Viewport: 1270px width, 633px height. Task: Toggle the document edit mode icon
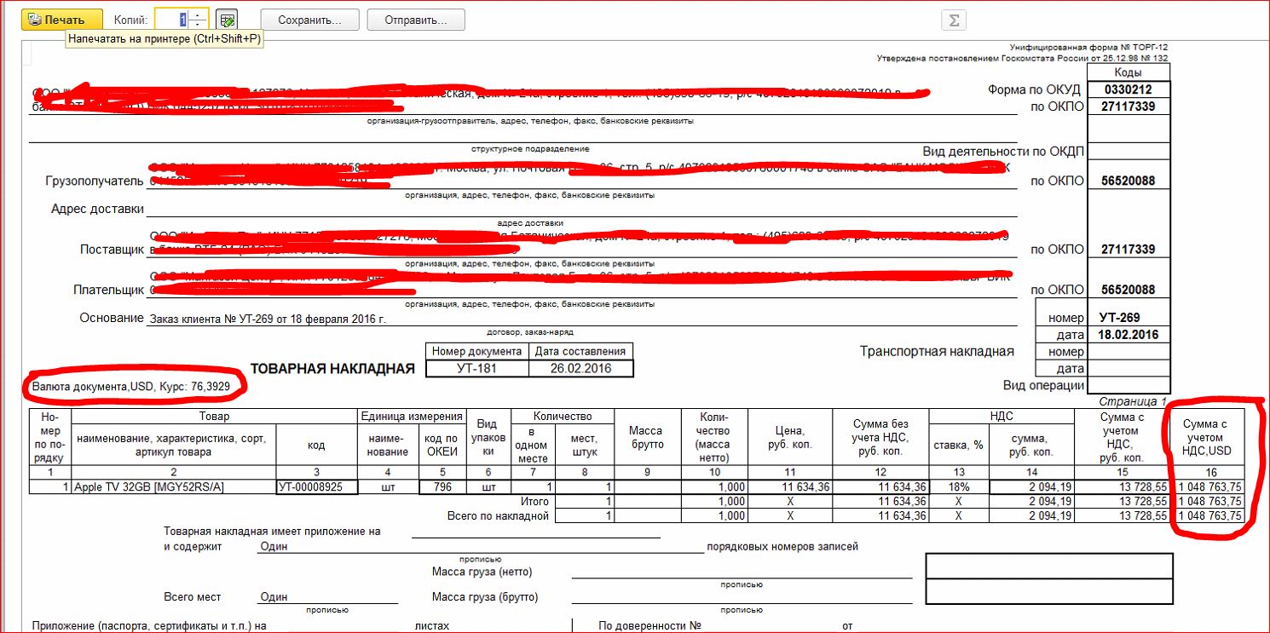[x=226, y=20]
